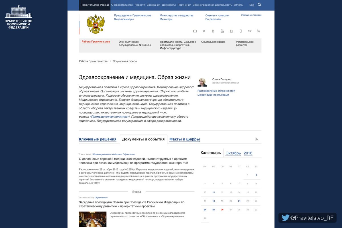Open По регионам link
Image resolution: width=342 pixels, height=228 pixels.
[213, 19]
